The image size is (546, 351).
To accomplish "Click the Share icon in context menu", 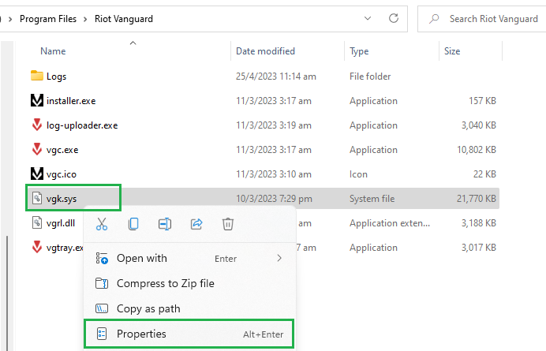I will (196, 224).
